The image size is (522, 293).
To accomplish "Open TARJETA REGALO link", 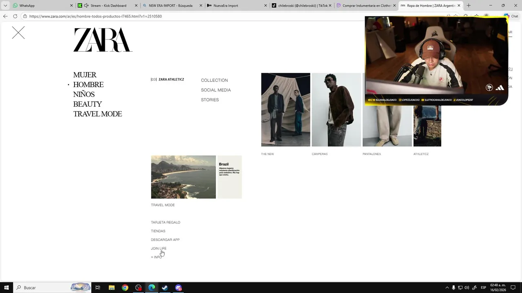I will pyautogui.click(x=166, y=222).
